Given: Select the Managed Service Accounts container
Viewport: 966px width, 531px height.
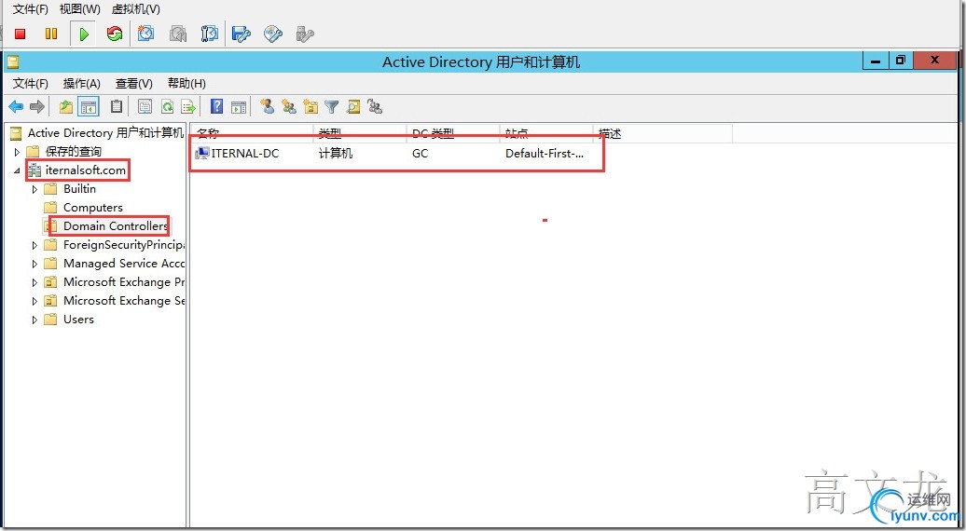Looking at the screenshot, I should pyautogui.click(x=123, y=264).
